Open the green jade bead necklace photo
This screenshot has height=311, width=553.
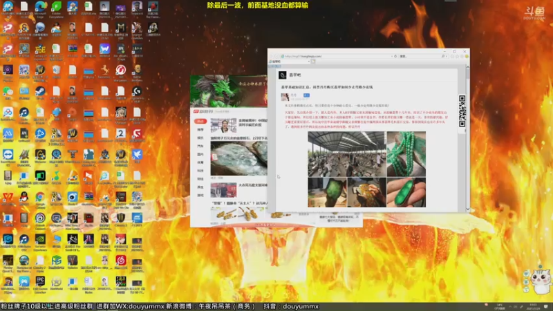(406, 154)
